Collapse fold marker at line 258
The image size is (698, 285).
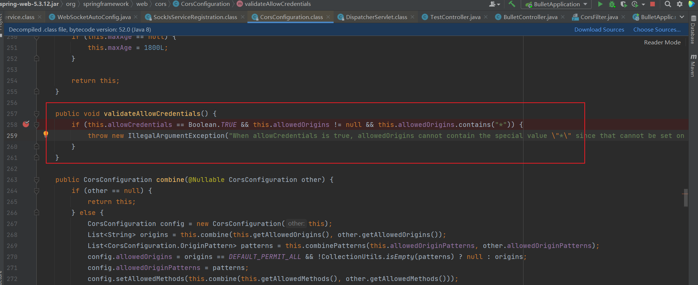pos(37,125)
